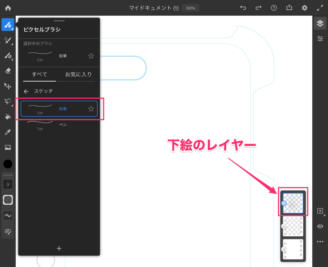Open the 100% zoom level dropdown

[x=190, y=8]
